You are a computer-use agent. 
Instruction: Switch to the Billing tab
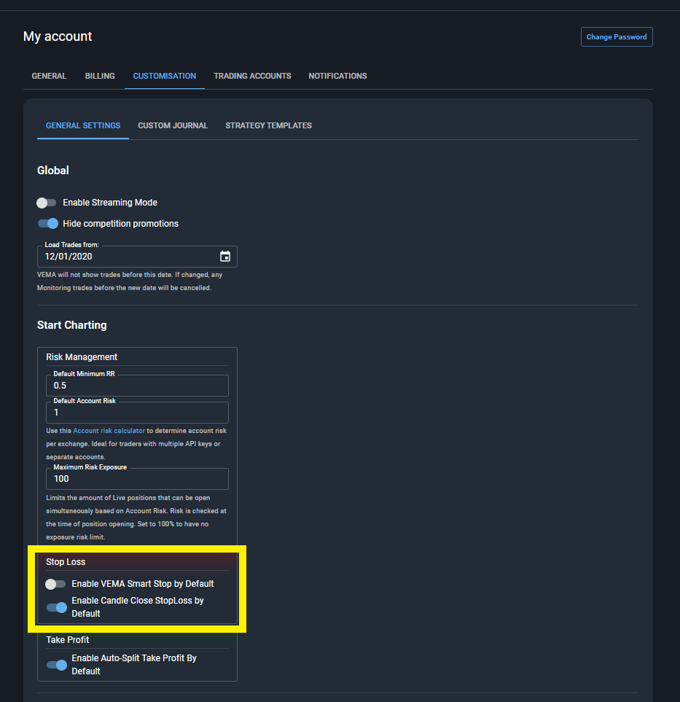click(100, 76)
